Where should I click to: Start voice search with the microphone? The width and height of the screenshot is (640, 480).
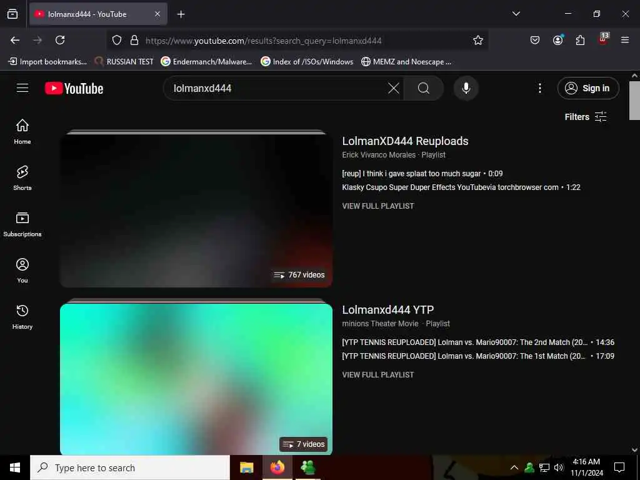(x=466, y=88)
